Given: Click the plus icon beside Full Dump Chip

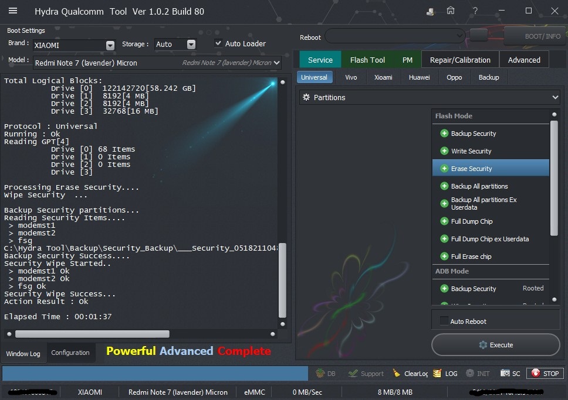Looking at the screenshot, I should coord(444,221).
